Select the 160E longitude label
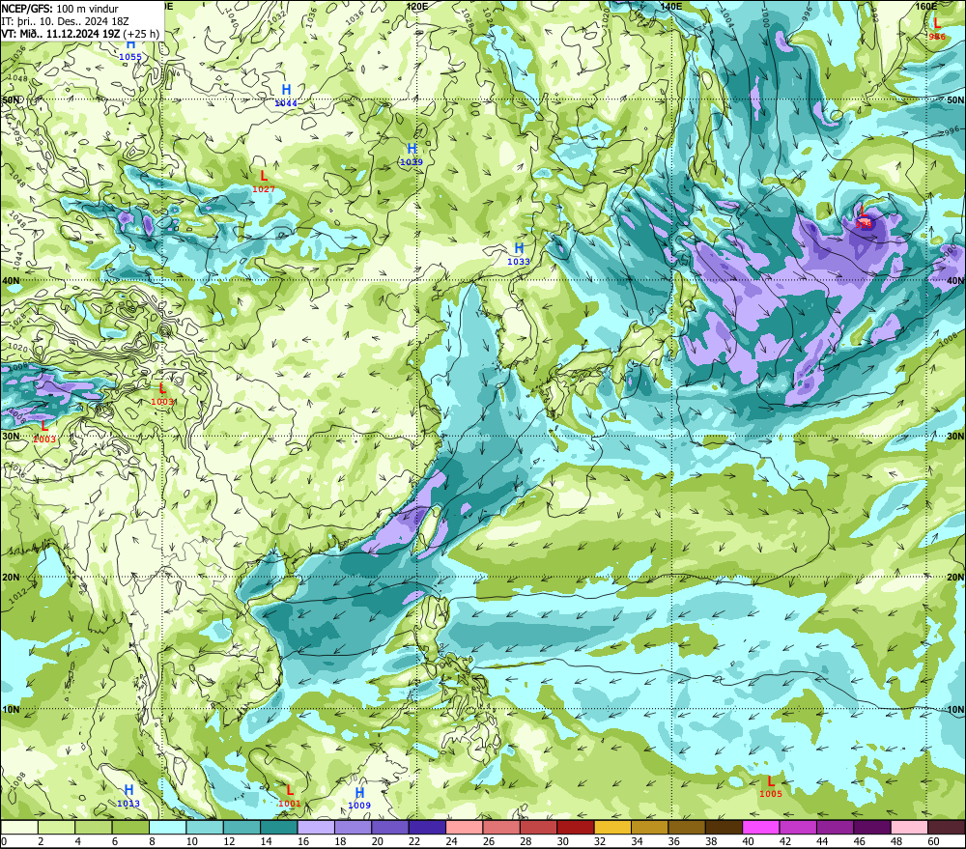This screenshot has width=966, height=849. (926, 6)
